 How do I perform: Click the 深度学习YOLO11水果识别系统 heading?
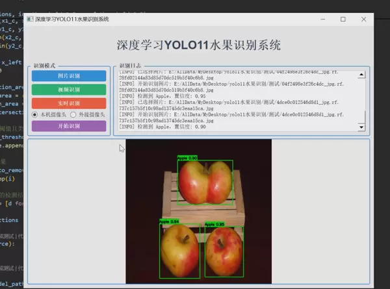tap(199, 45)
